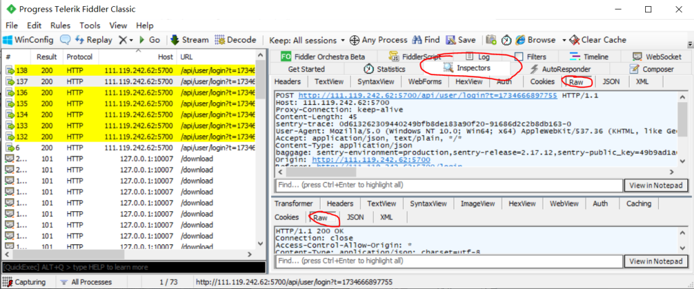Image resolution: width=694 pixels, height=289 pixels.
Task: Toggle the Decode option
Action: (235, 40)
